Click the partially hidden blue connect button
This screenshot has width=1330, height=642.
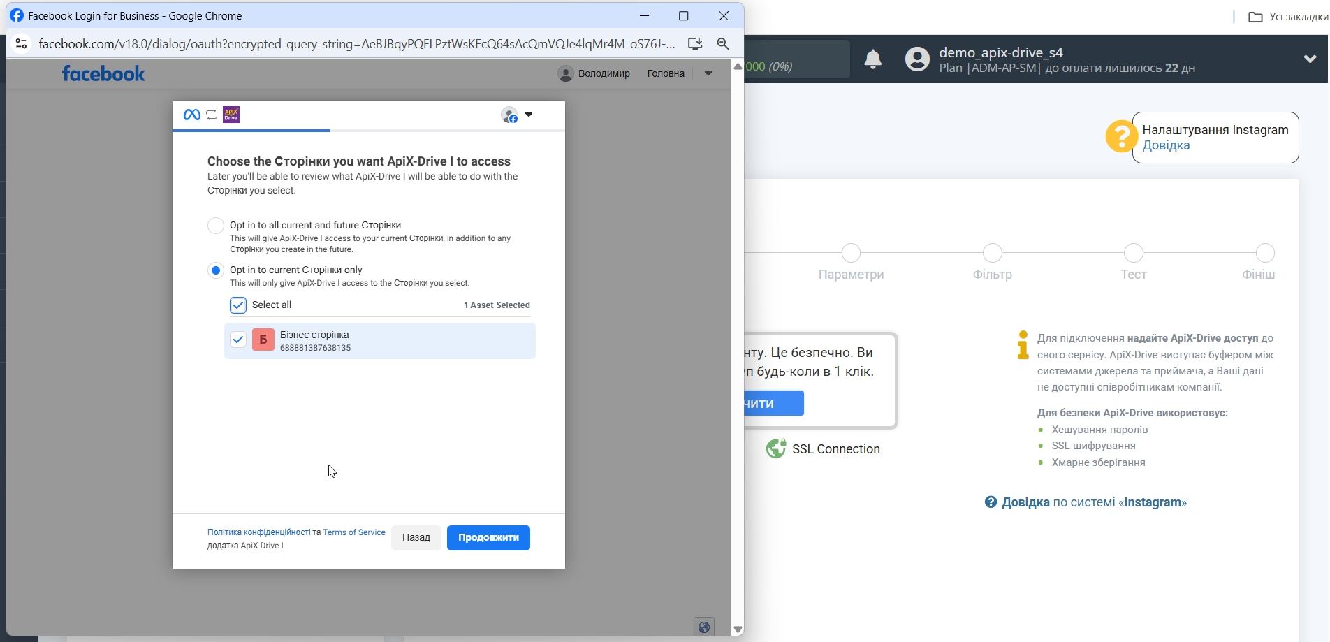point(774,403)
